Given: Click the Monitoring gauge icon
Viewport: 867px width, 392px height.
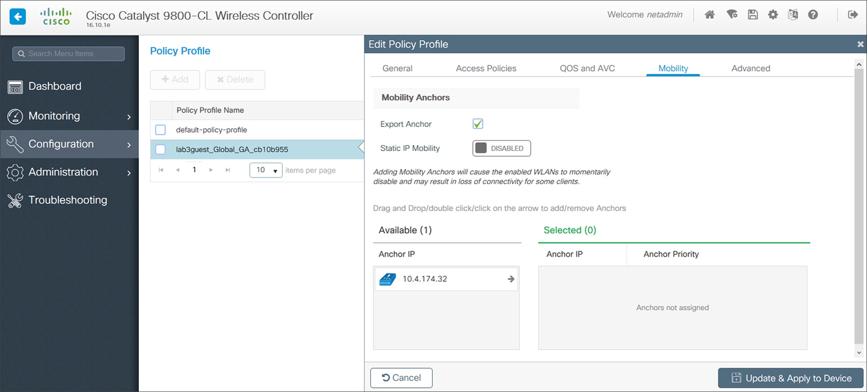Looking at the screenshot, I should tap(15, 116).
